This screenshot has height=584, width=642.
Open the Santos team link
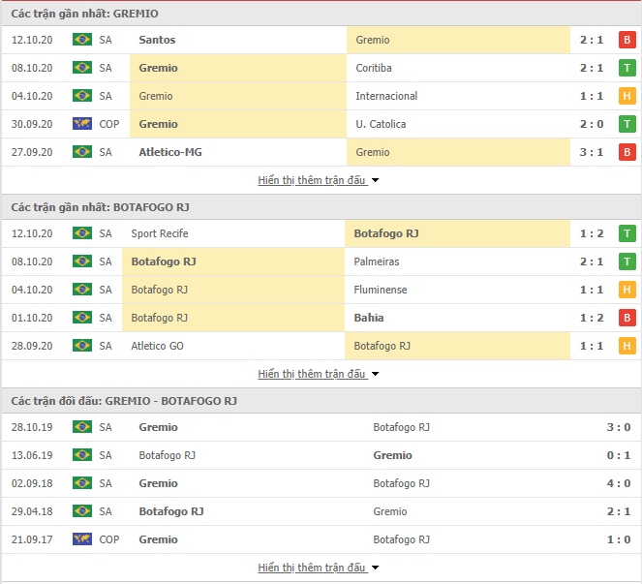(x=157, y=40)
